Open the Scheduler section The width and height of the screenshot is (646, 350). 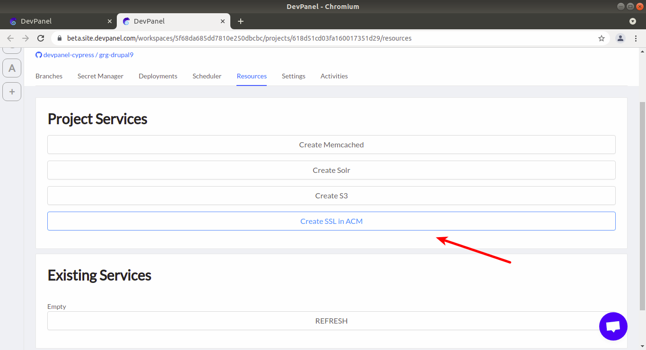coord(207,76)
